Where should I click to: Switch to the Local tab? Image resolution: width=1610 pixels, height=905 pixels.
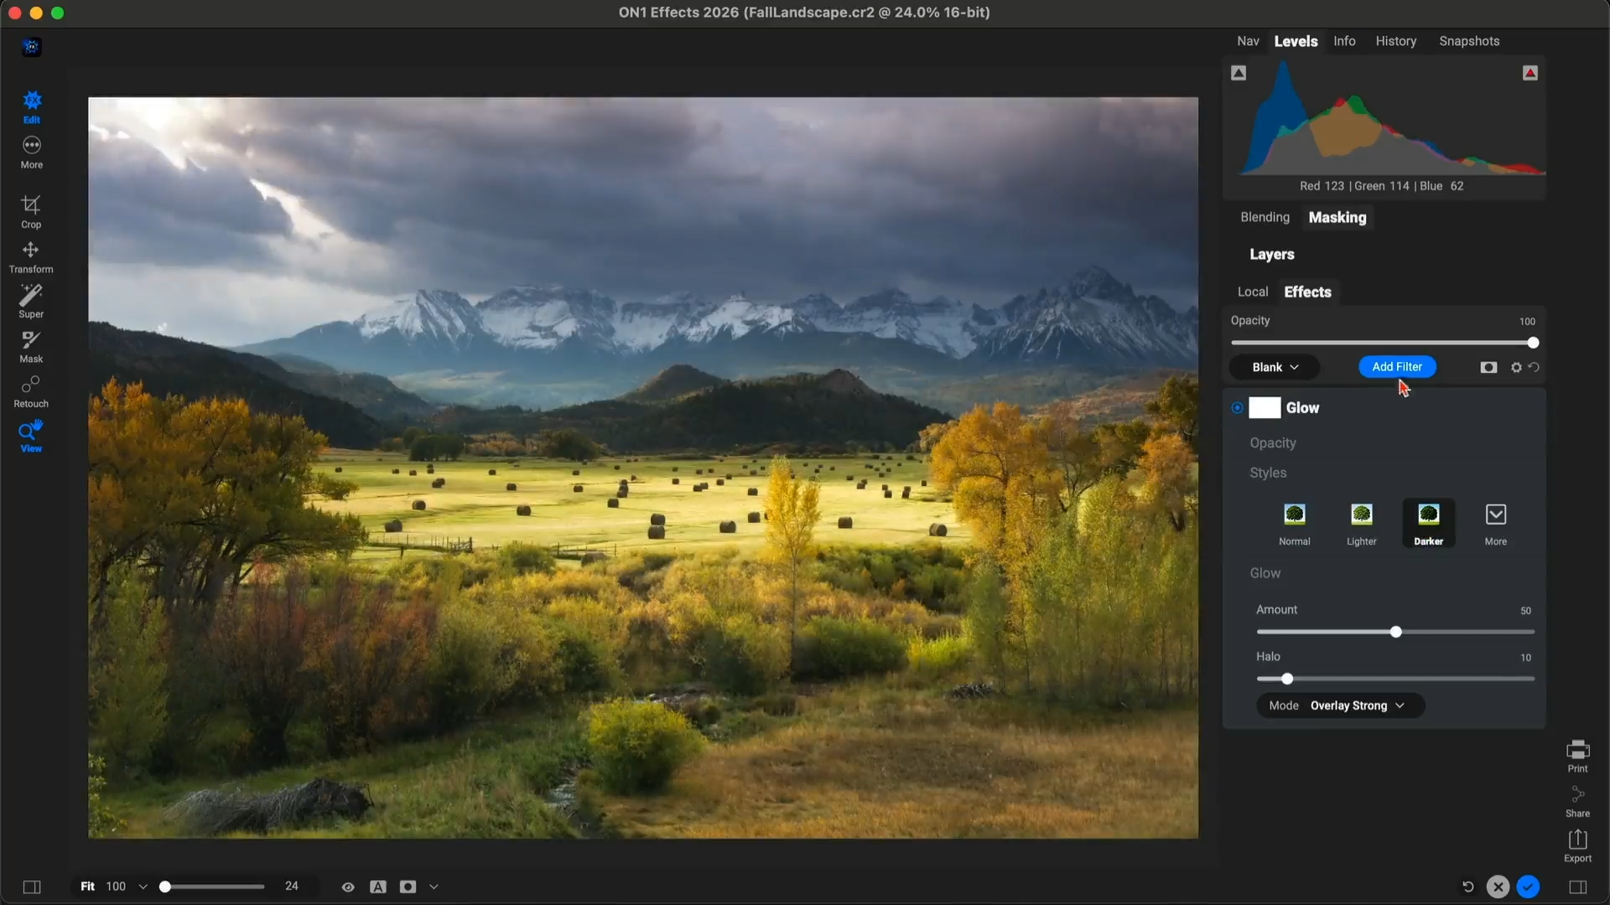point(1252,292)
